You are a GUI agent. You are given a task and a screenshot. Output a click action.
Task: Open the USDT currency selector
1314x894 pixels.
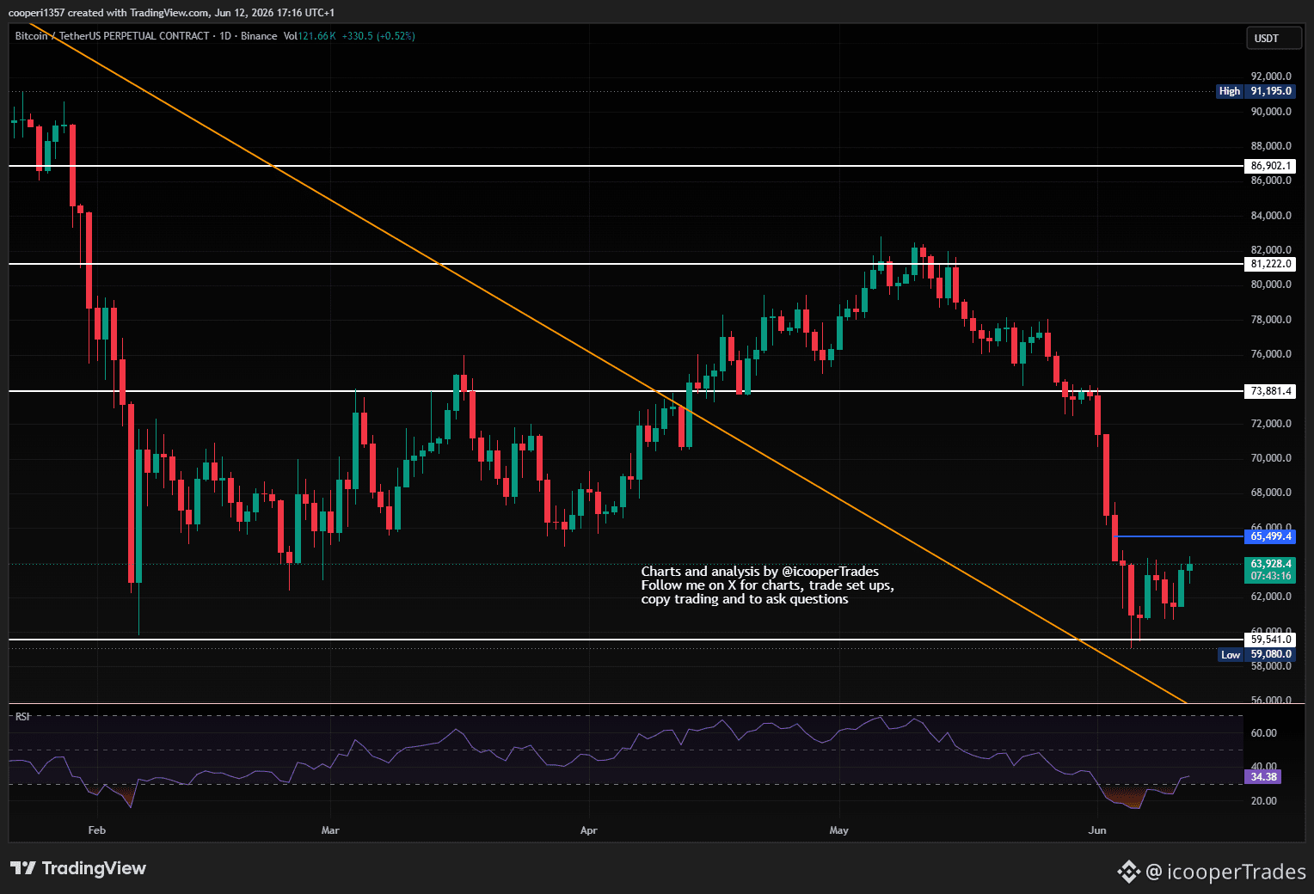pos(1274,38)
